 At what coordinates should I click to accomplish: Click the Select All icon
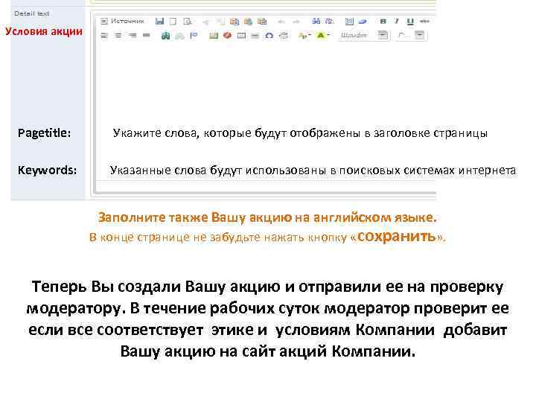click(349, 21)
